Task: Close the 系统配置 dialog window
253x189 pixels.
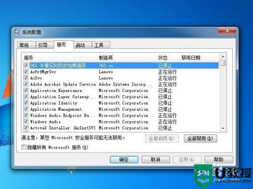Action: click(x=227, y=30)
